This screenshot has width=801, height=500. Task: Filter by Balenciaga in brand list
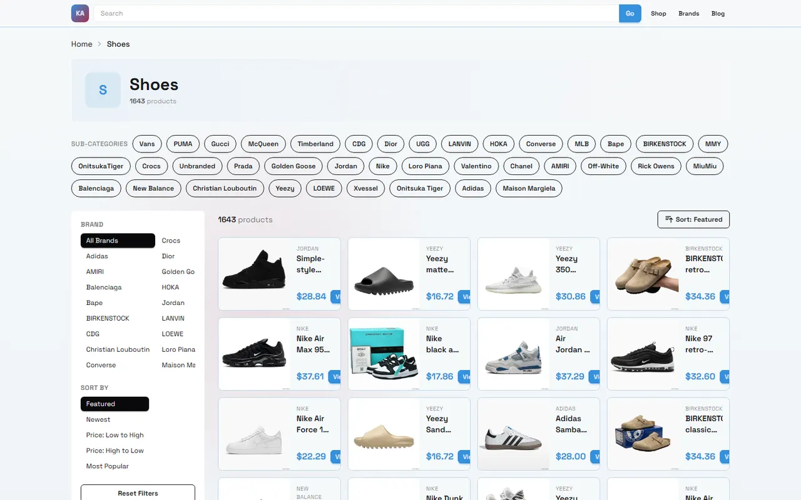click(104, 287)
